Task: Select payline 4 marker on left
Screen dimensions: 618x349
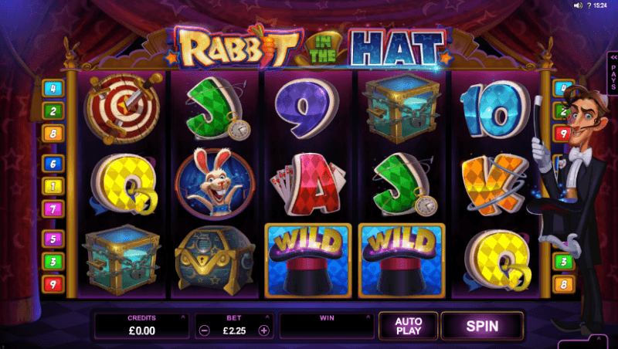Action: coord(53,89)
